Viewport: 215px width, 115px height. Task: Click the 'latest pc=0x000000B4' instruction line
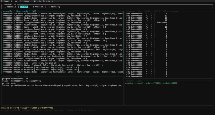click(x=62, y=85)
